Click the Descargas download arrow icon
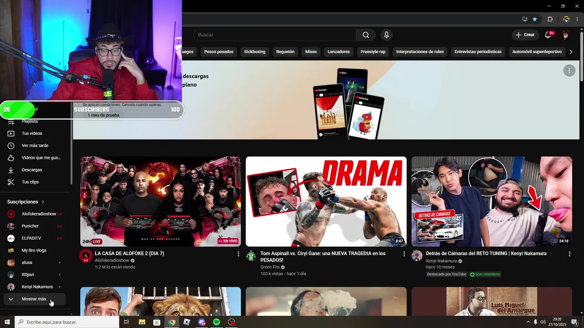Image resolution: width=584 pixels, height=328 pixels. point(11,169)
